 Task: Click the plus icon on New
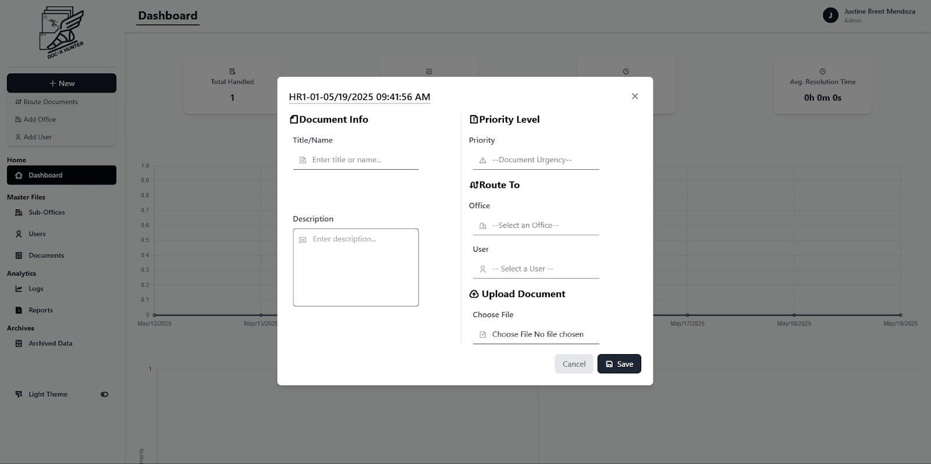[52, 83]
